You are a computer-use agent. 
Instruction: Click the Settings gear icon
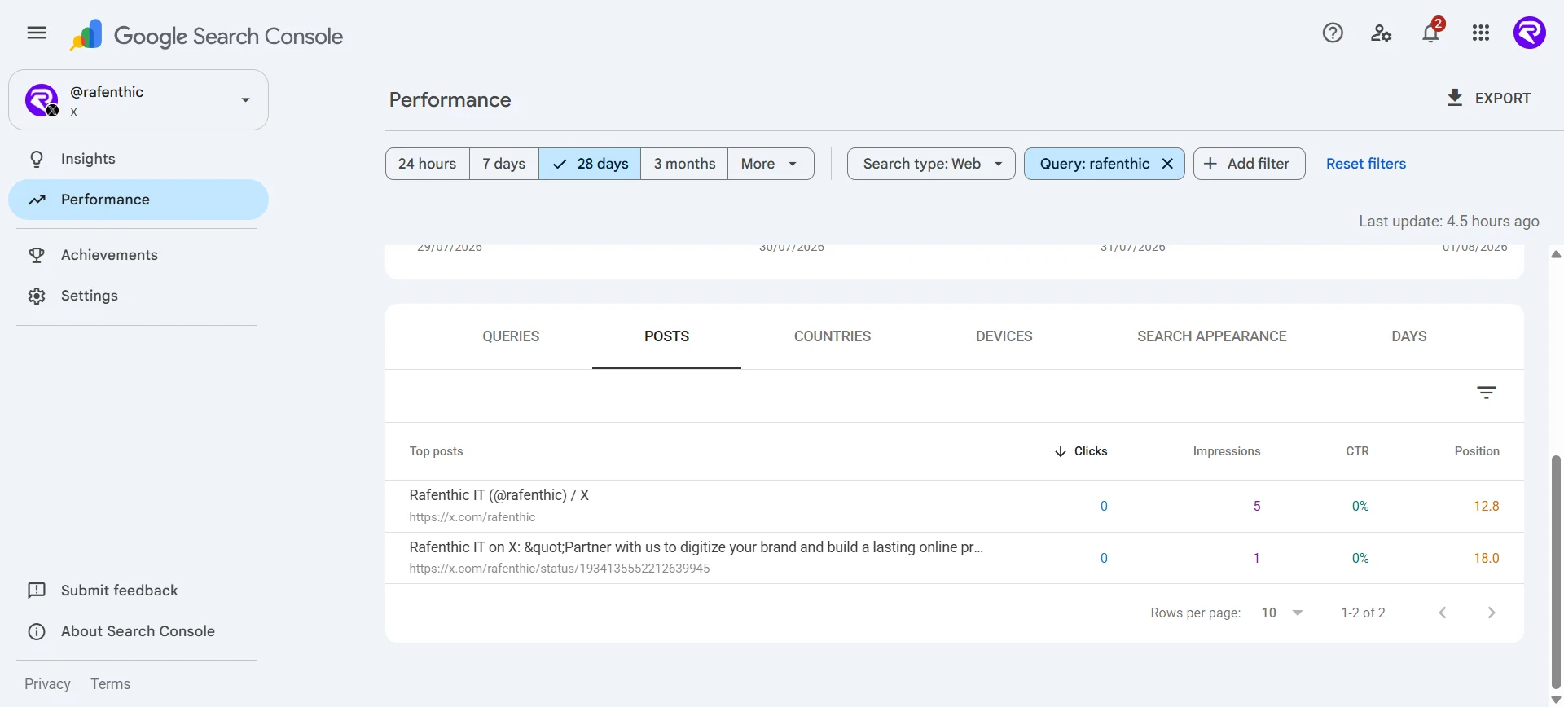37,296
